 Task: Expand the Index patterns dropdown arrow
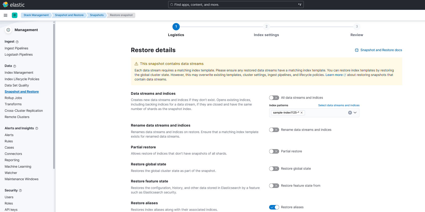pos(355,113)
